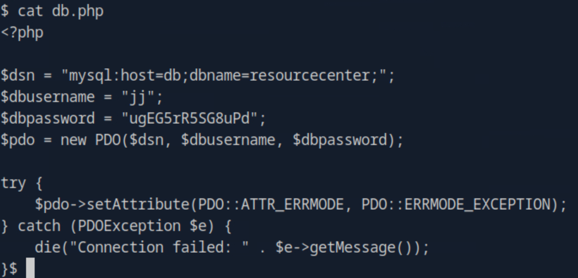Click the opening <?php tag
Image resolution: width=578 pixels, height=278 pixels.
pos(22,33)
